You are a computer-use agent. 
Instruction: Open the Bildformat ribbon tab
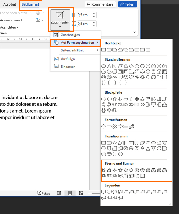click(30, 4)
